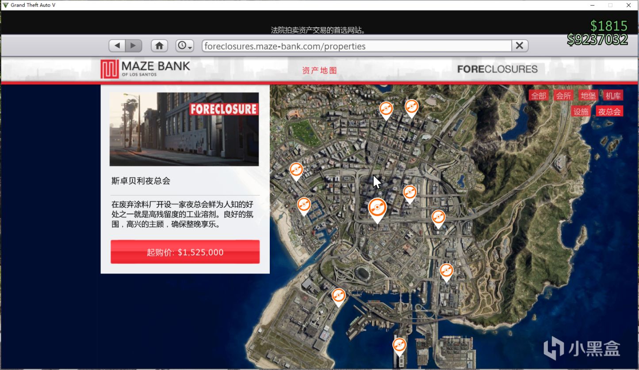This screenshot has width=639, height=370.
Task: Select the right of the two northernmost nightclub pins
Action: coord(411,108)
